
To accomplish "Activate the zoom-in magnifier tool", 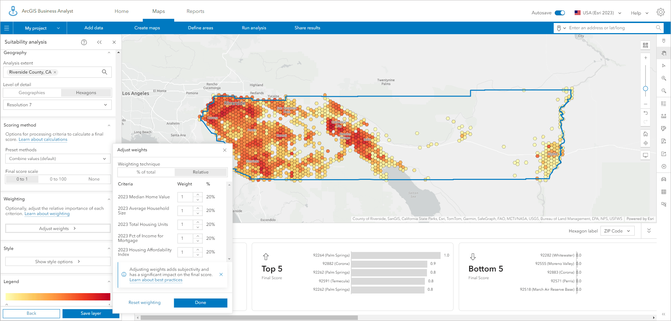I will point(664,78).
